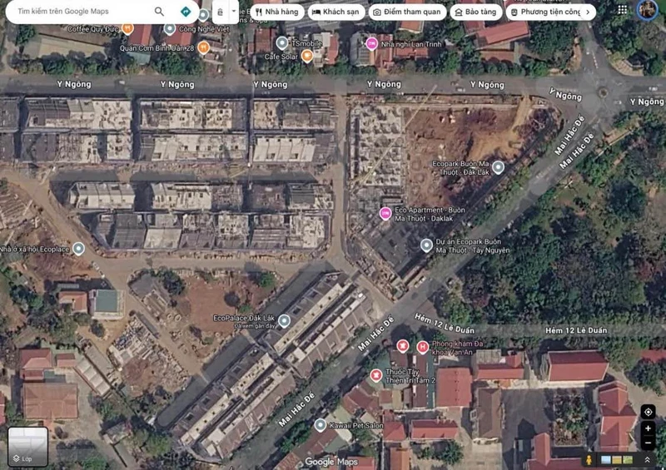Click red pin left of the H pin
This screenshot has height=470, width=666.
(403, 345)
